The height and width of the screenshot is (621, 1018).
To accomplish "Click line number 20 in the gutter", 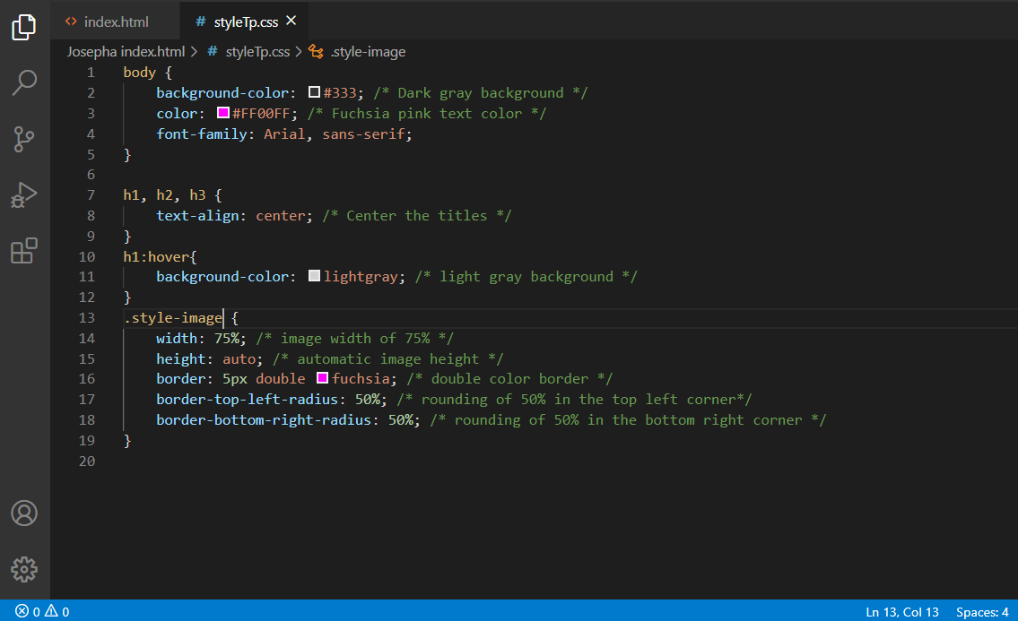I will (87, 461).
